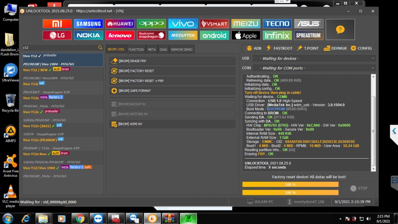This screenshot has height=224, width=398.
Task: Click the ASLAM-PC status entry
Action: 260,202
